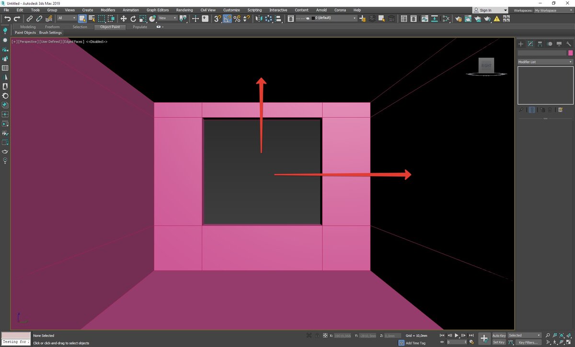The width and height of the screenshot is (575, 347).
Task: Switch to the Hierarchy panel tab
Action: point(540,44)
